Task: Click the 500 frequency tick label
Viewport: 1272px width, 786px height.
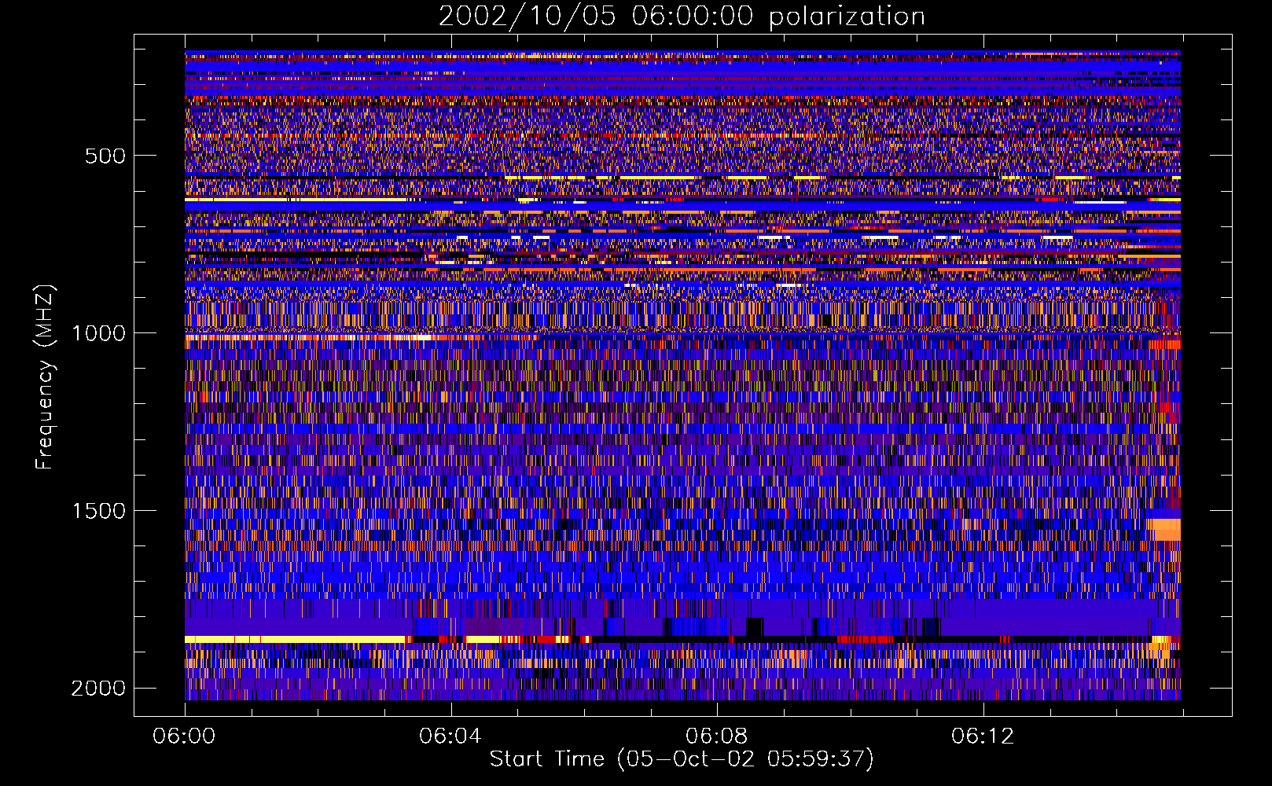Action: pyautogui.click(x=105, y=156)
